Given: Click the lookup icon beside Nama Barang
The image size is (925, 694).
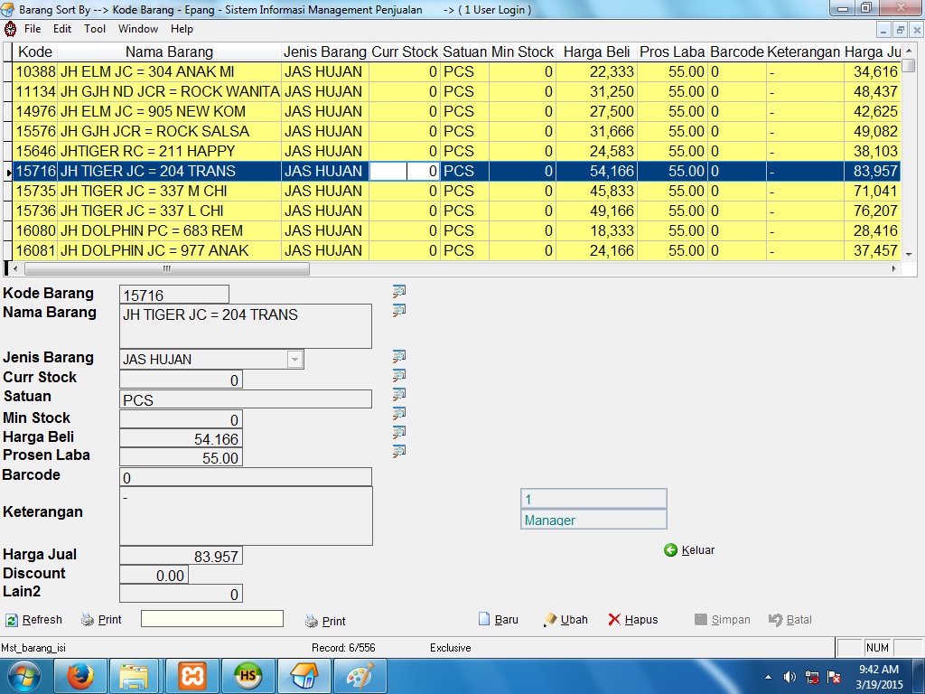Looking at the screenshot, I should (398, 310).
